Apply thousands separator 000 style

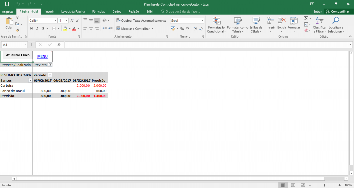click(188, 28)
